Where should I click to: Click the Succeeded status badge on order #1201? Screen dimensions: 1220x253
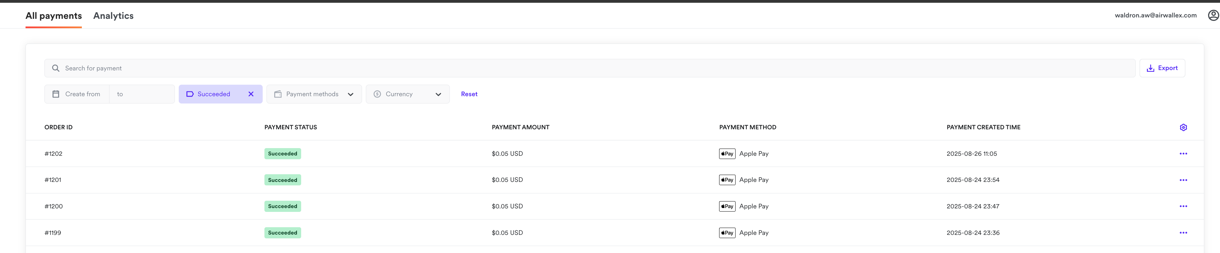[x=282, y=180]
